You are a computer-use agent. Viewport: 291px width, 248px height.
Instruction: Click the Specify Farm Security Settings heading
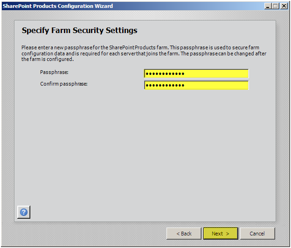pos(79,30)
